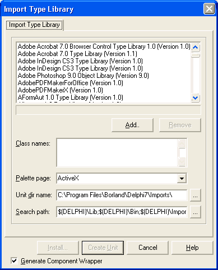Open the Palette page dropdown arrow
The image size is (218, 270).
182,178
